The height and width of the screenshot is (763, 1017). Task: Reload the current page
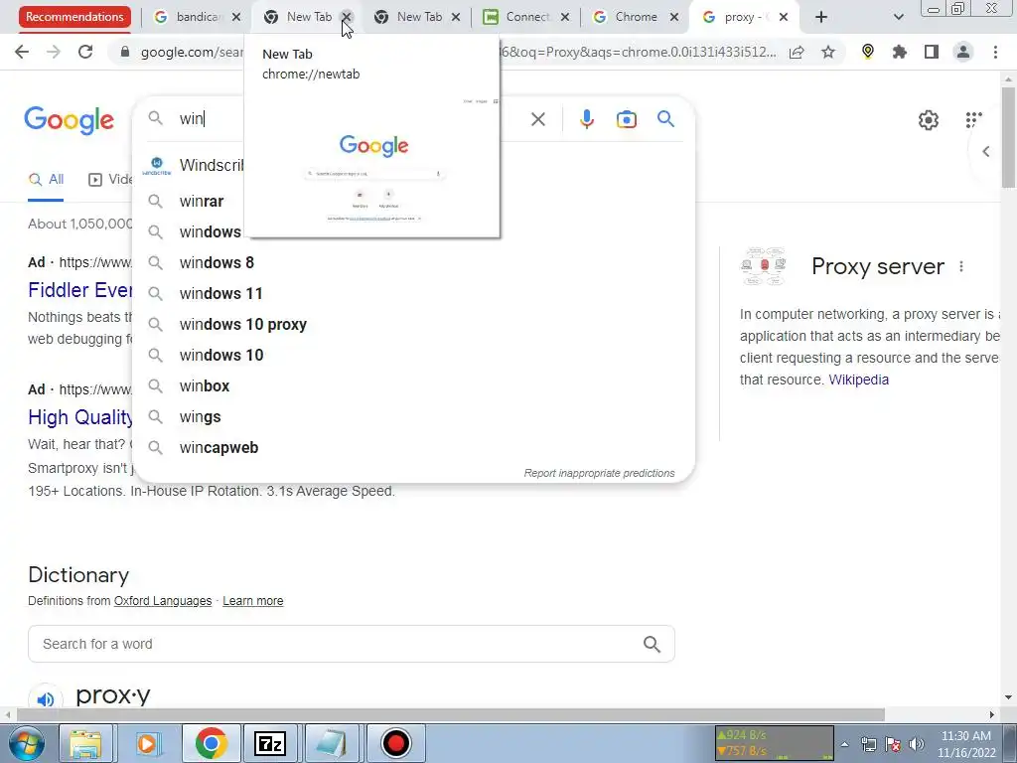[x=85, y=52]
